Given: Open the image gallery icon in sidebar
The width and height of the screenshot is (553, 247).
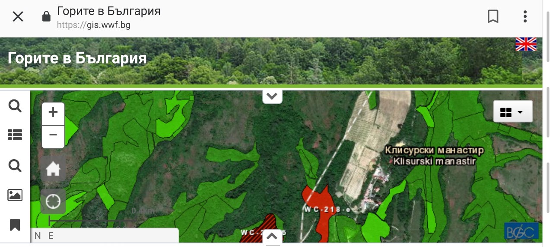Looking at the screenshot, I should (15, 195).
